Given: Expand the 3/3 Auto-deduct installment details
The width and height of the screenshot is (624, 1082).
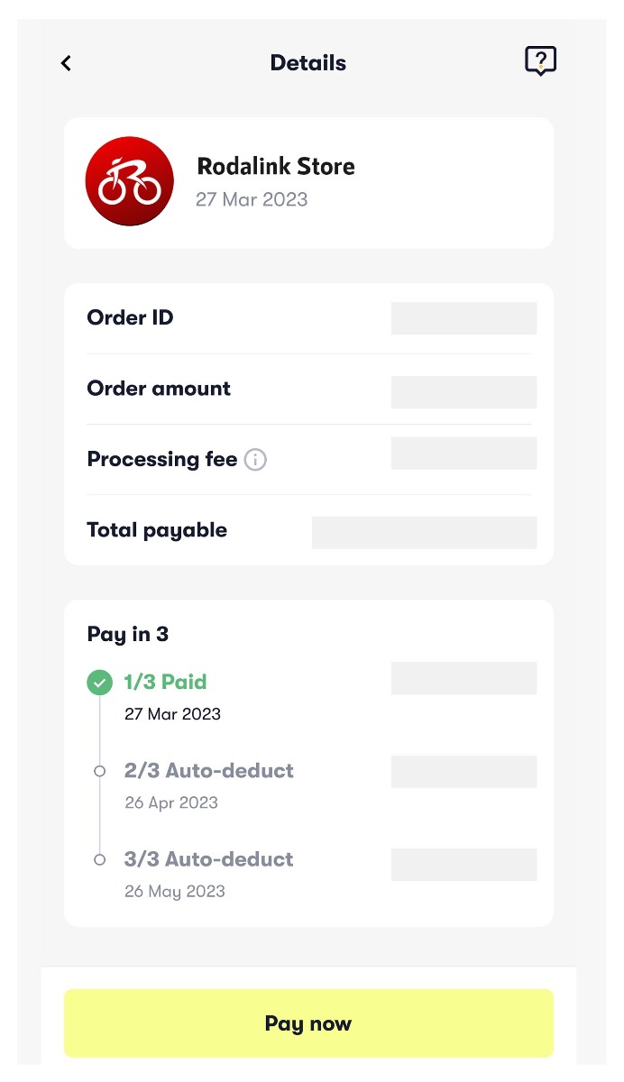Looking at the screenshot, I should click(x=208, y=859).
